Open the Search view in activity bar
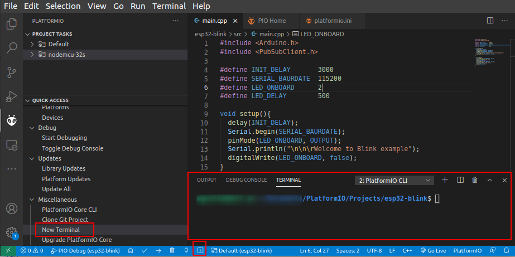The width and height of the screenshot is (515, 257). pos(12,48)
